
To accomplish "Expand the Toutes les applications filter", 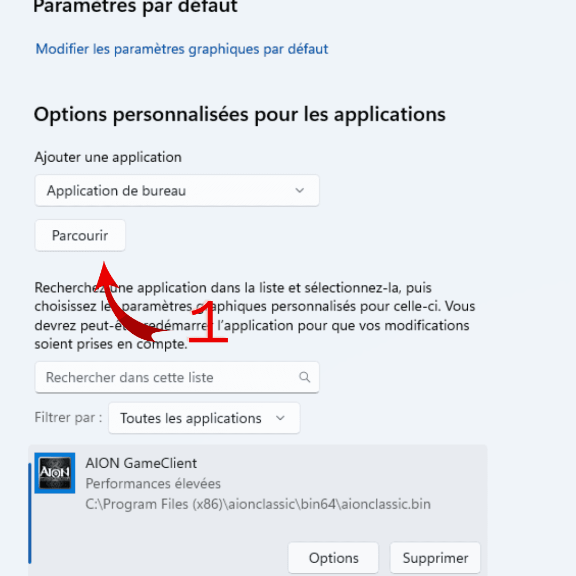I will (204, 418).
